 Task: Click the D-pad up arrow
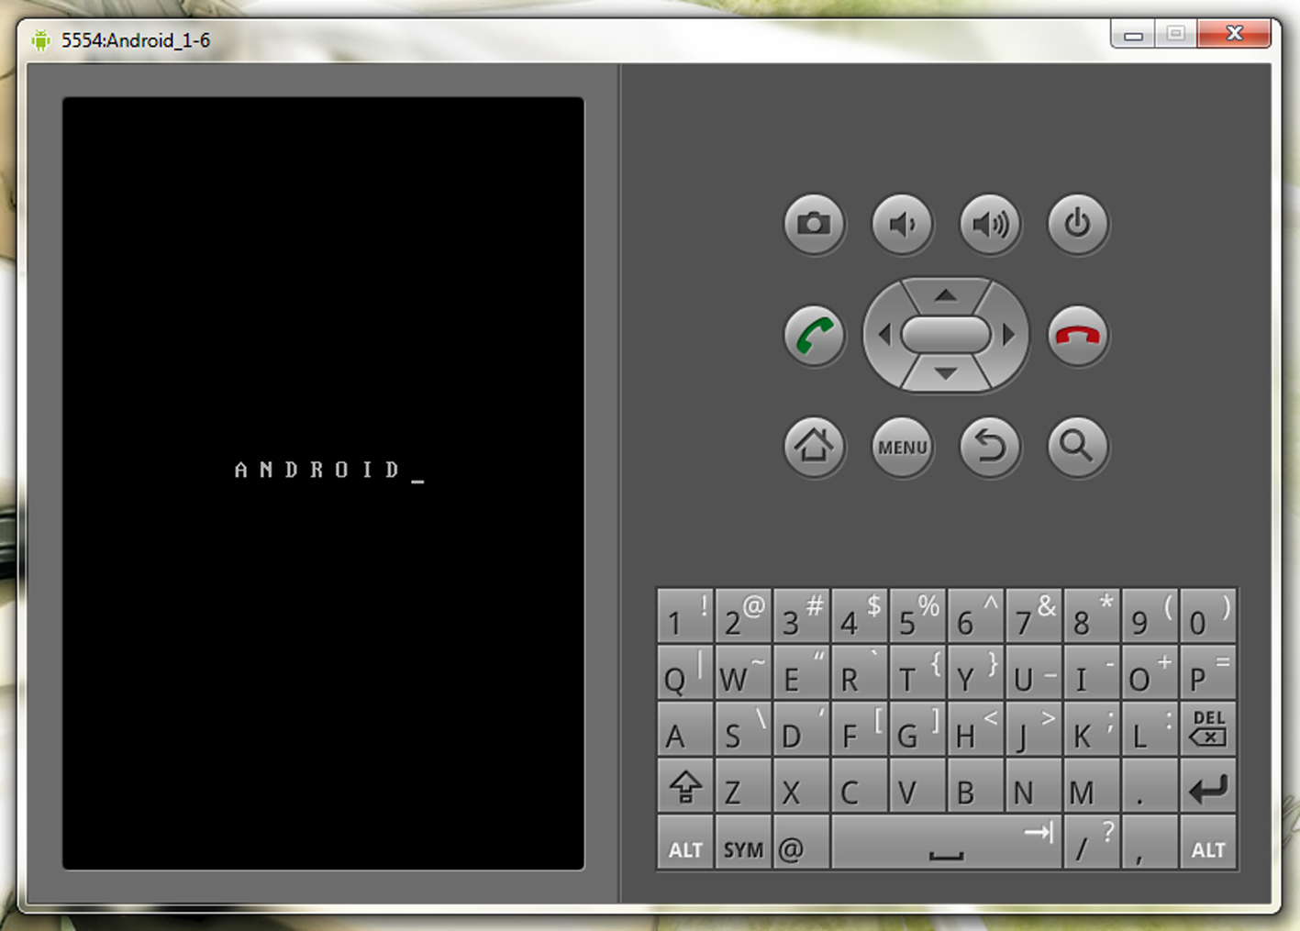pyautogui.click(x=946, y=295)
